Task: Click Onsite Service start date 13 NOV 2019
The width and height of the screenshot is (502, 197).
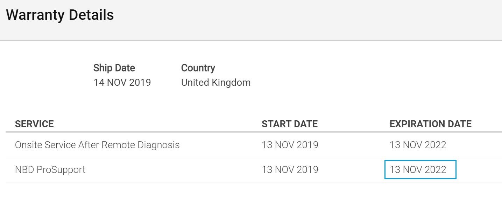Action: coord(290,145)
